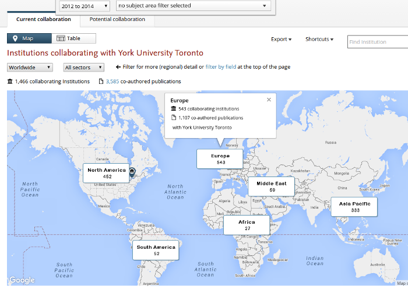
Task: Click the table grid icon on Table button
Action: pyautogui.click(x=61, y=38)
